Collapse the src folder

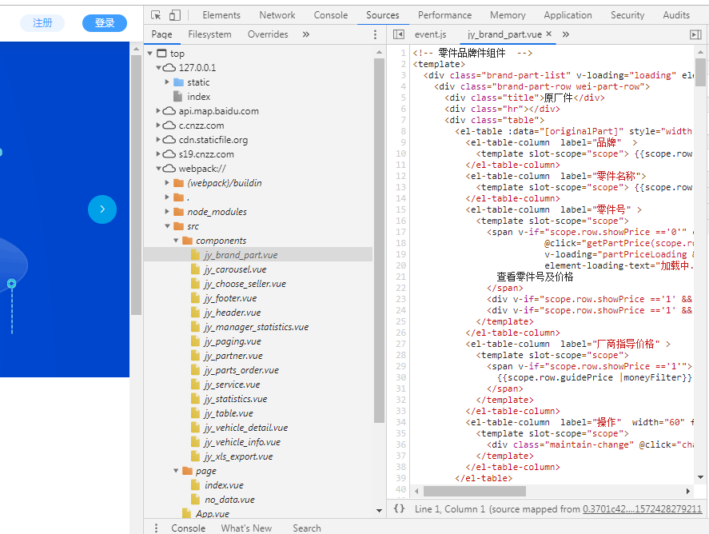coord(167,226)
